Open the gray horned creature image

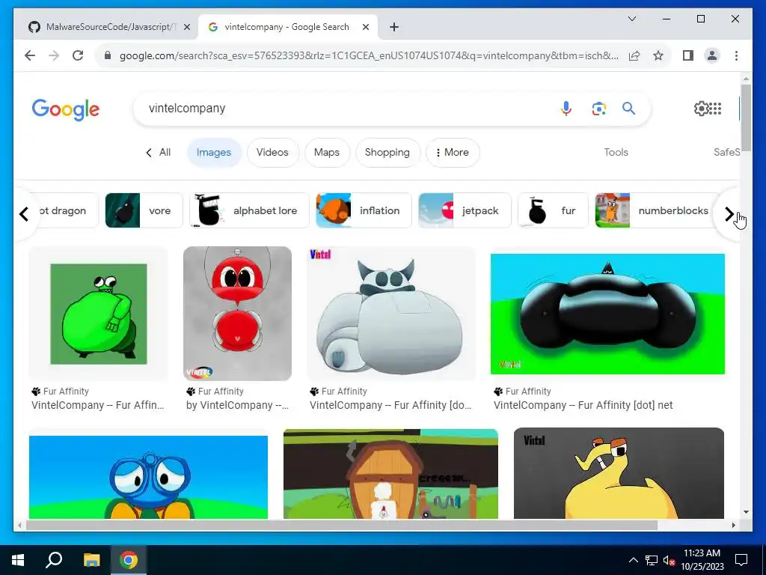tap(390, 314)
